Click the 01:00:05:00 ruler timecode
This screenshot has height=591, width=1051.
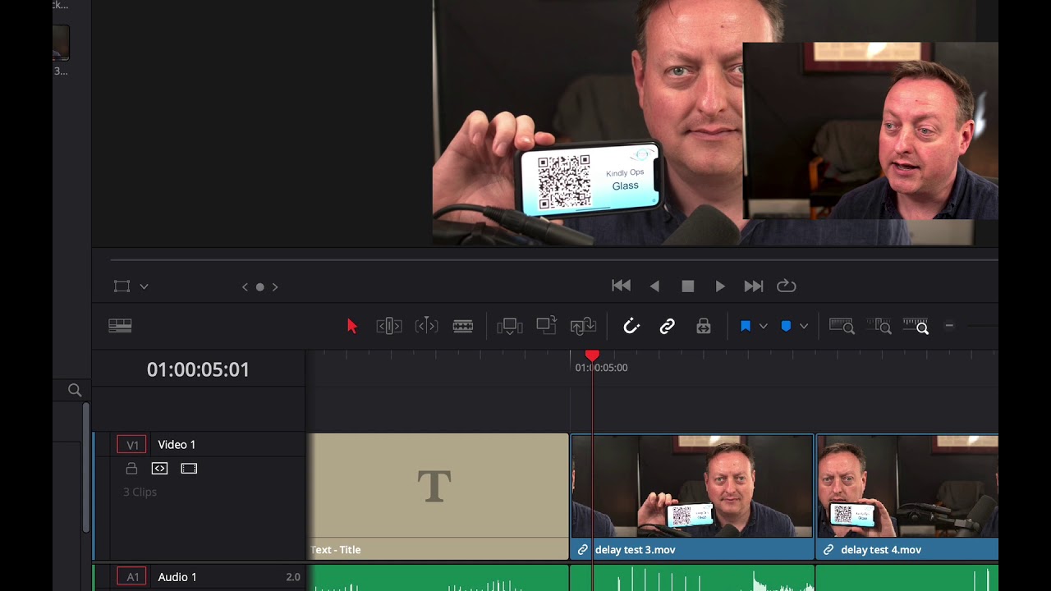pos(602,368)
